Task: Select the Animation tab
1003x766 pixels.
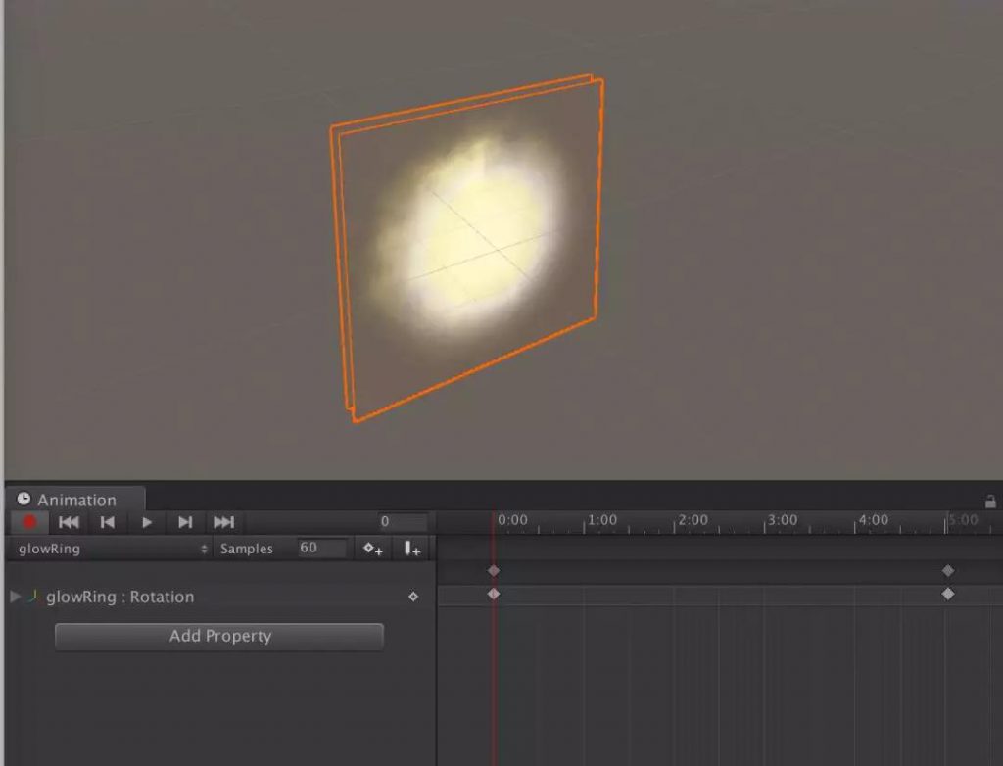Action: pyautogui.click(x=75, y=500)
